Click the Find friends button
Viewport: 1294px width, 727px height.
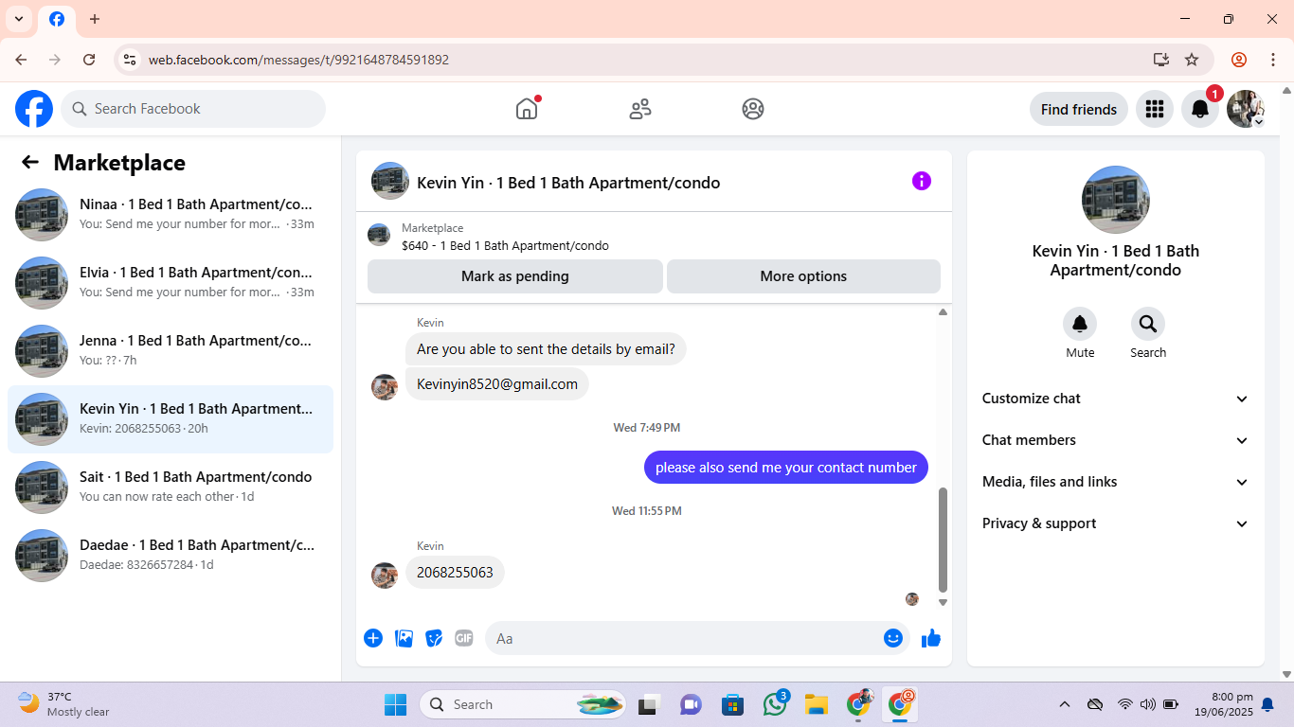(1079, 109)
